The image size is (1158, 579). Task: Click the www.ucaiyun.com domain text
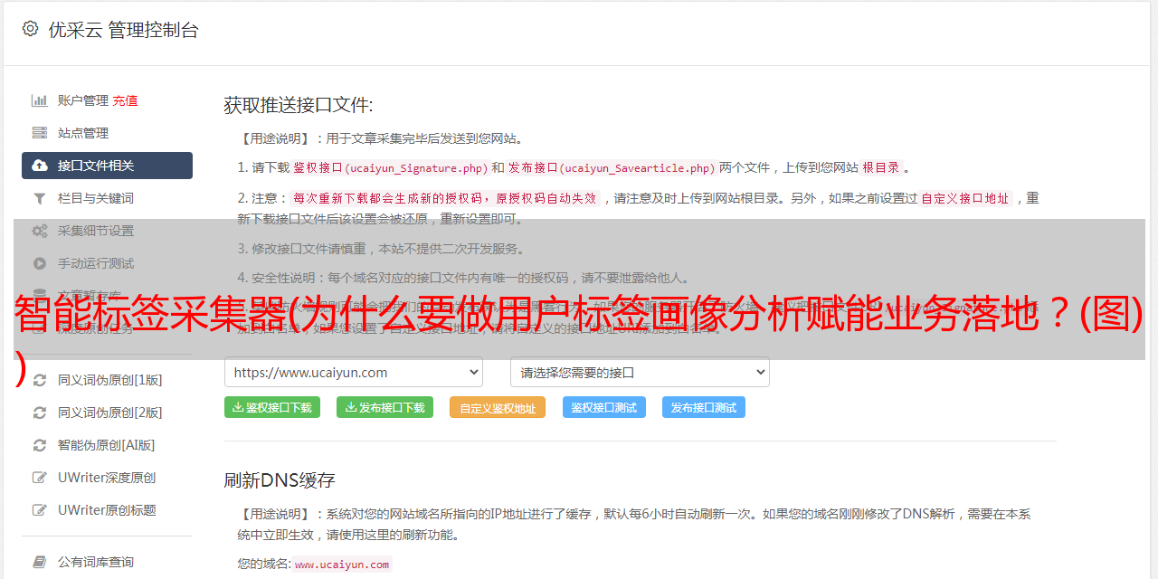tap(342, 565)
